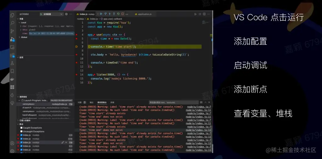The width and height of the screenshot is (322, 159).
Task: Open the Run and Debug view
Action: click(12, 39)
